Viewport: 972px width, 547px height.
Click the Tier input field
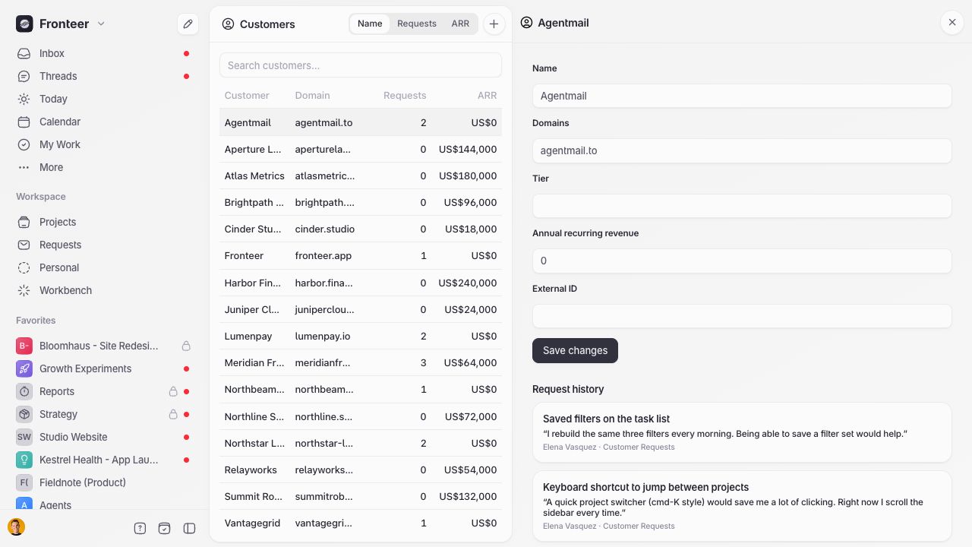(x=742, y=206)
